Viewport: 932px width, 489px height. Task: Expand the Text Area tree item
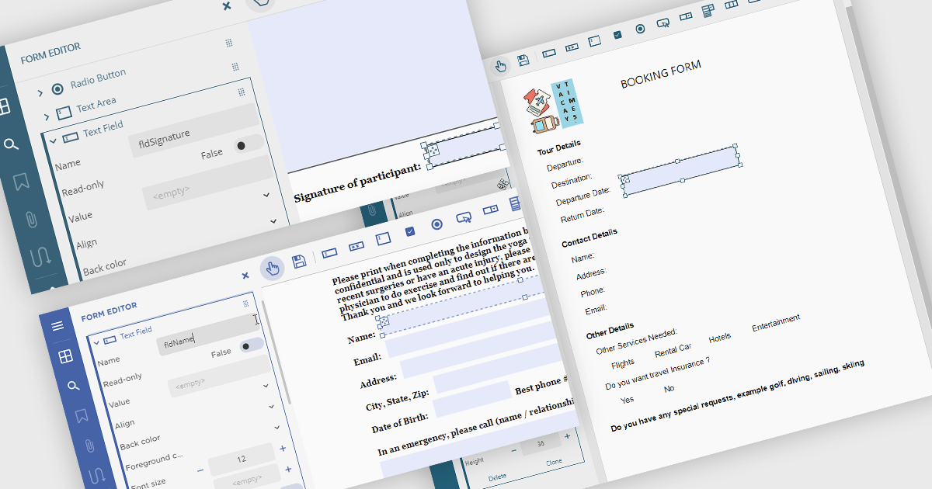[47, 116]
